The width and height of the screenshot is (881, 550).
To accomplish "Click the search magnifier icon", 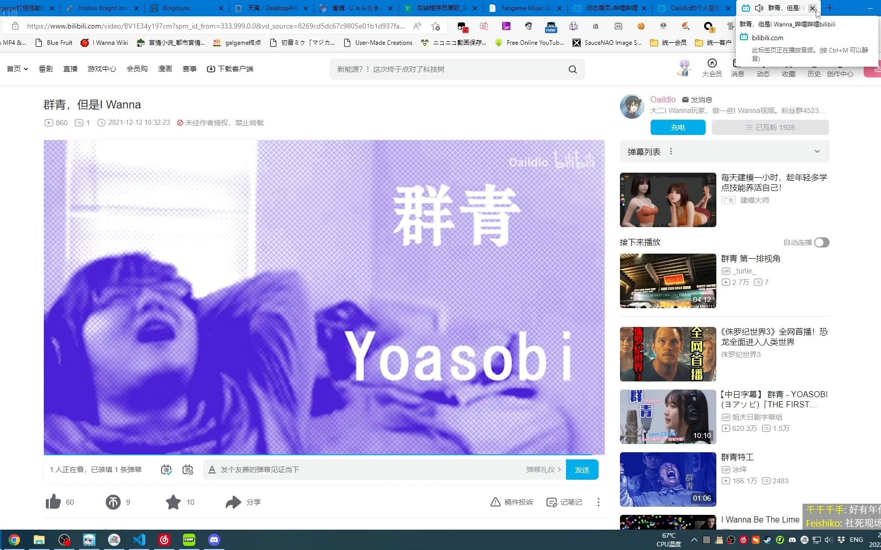I will [573, 69].
